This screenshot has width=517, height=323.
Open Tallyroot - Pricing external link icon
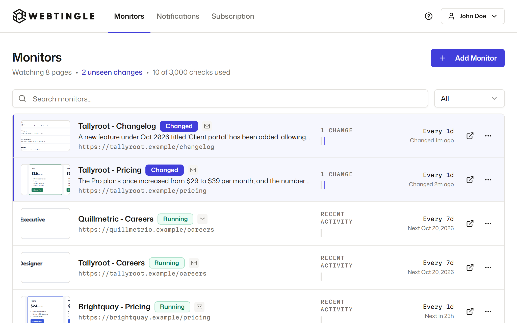[x=470, y=180]
